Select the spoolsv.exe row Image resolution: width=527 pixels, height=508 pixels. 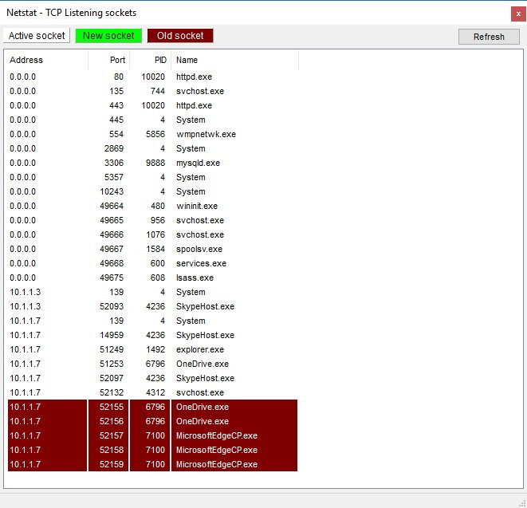click(152, 249)
